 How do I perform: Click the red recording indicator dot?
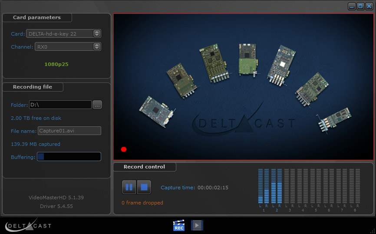124,149
